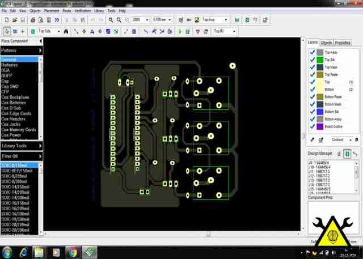Click the Zoom In magnifier icon
363x259 pixels.
111,20
